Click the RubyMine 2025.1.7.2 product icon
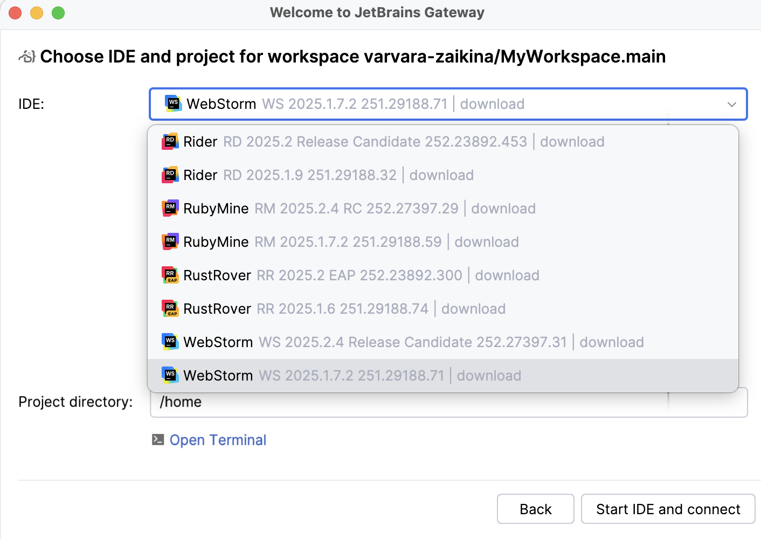The image size is (761, 539). (x=170, y=241)
